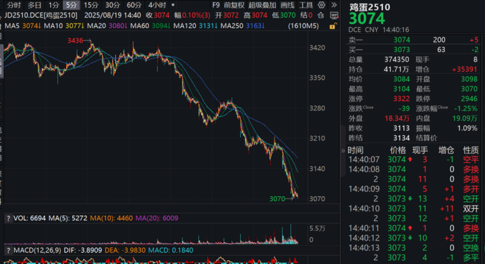The width and height of the screenshot is (485, 264).
Task: Click the 卖一 ask row price 3074
Action: click(402, 40)
